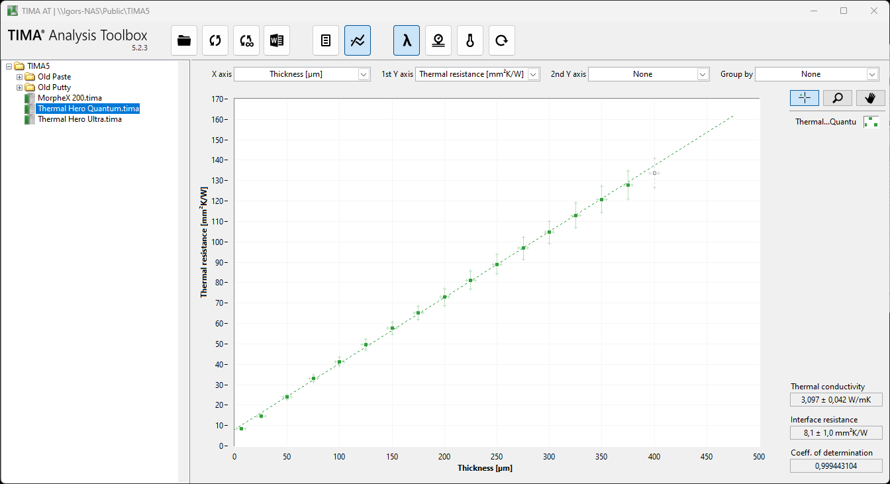Screen dimensions: 890x484
Task: Select the pressure gauge mode icon
Action: (438, 40)
